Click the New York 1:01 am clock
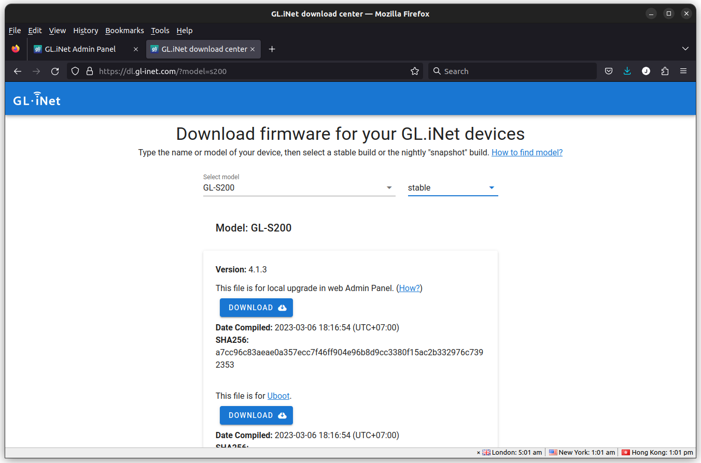701x463 pixels. (x=582, y=453)
